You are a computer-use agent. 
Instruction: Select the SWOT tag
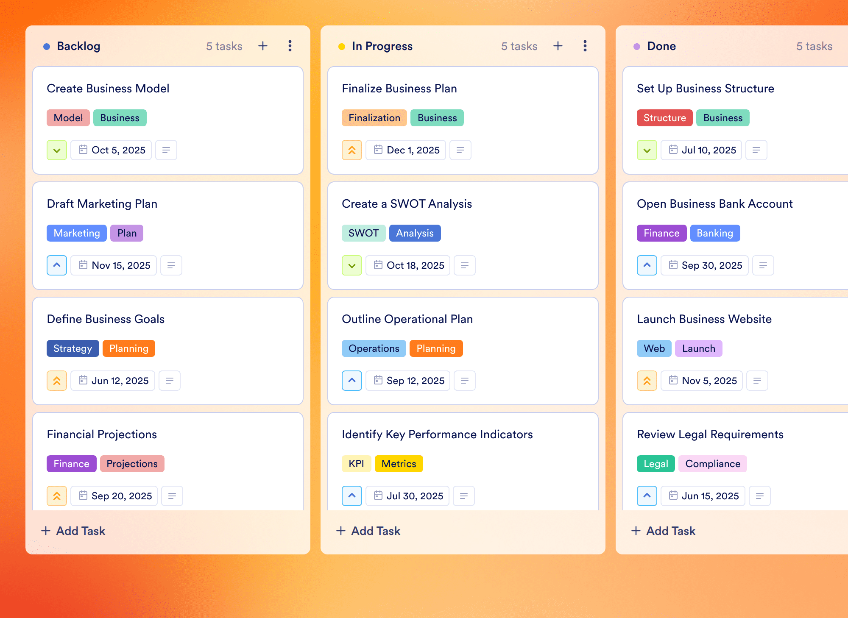(364, 233)
